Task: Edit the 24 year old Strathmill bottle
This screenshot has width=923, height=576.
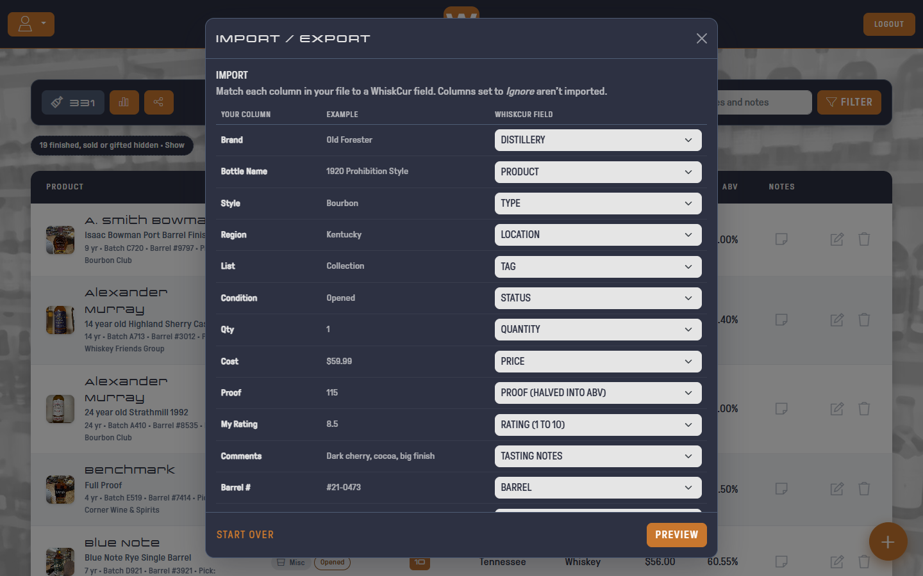Action: pos(837,408)
